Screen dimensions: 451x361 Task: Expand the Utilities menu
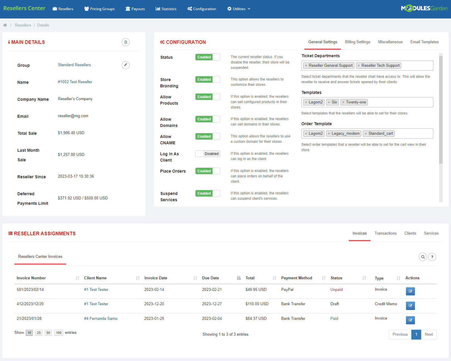pyautogui.click(x=238, y=9)
